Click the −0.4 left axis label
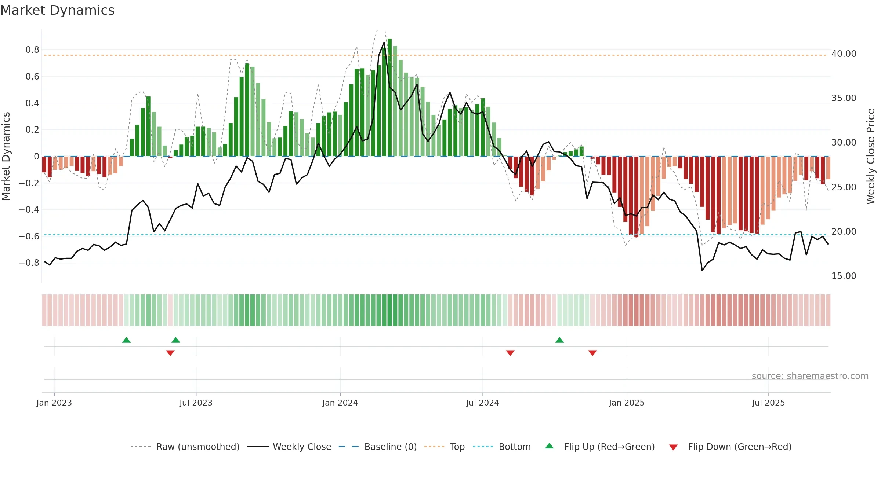This screenshot has height=495, width=881. [x=29, y=210]
